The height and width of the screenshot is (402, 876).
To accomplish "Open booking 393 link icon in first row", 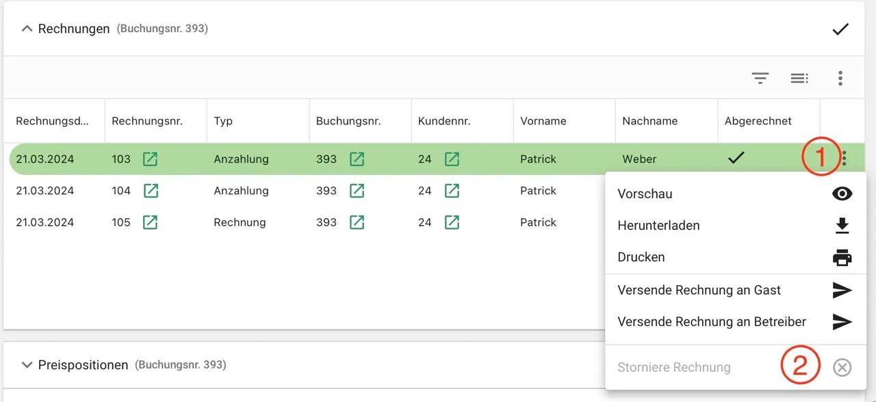I will pyautogui.click(x=357, y=159).
